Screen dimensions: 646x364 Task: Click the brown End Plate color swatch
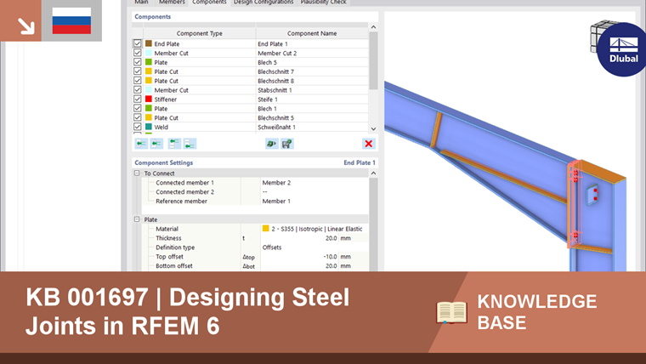pyautogui.click(x=149, y=43)
